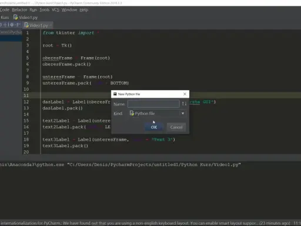Screen dimensions: 301x226
Task: Click the 'from tkinter import' code line
Action: [x=71, y=33]
